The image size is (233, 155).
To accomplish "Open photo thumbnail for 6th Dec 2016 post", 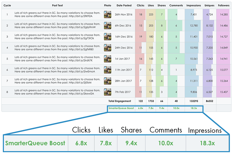I will (108, 26).
